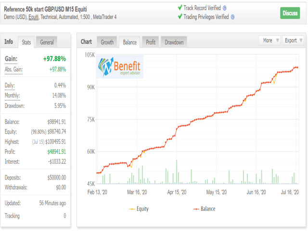Click the green Discuss button
The image size is (308, 231).
[290, 13]
